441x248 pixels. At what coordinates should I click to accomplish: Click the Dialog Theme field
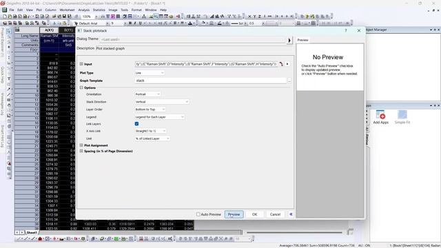click(x=193, y=39)
